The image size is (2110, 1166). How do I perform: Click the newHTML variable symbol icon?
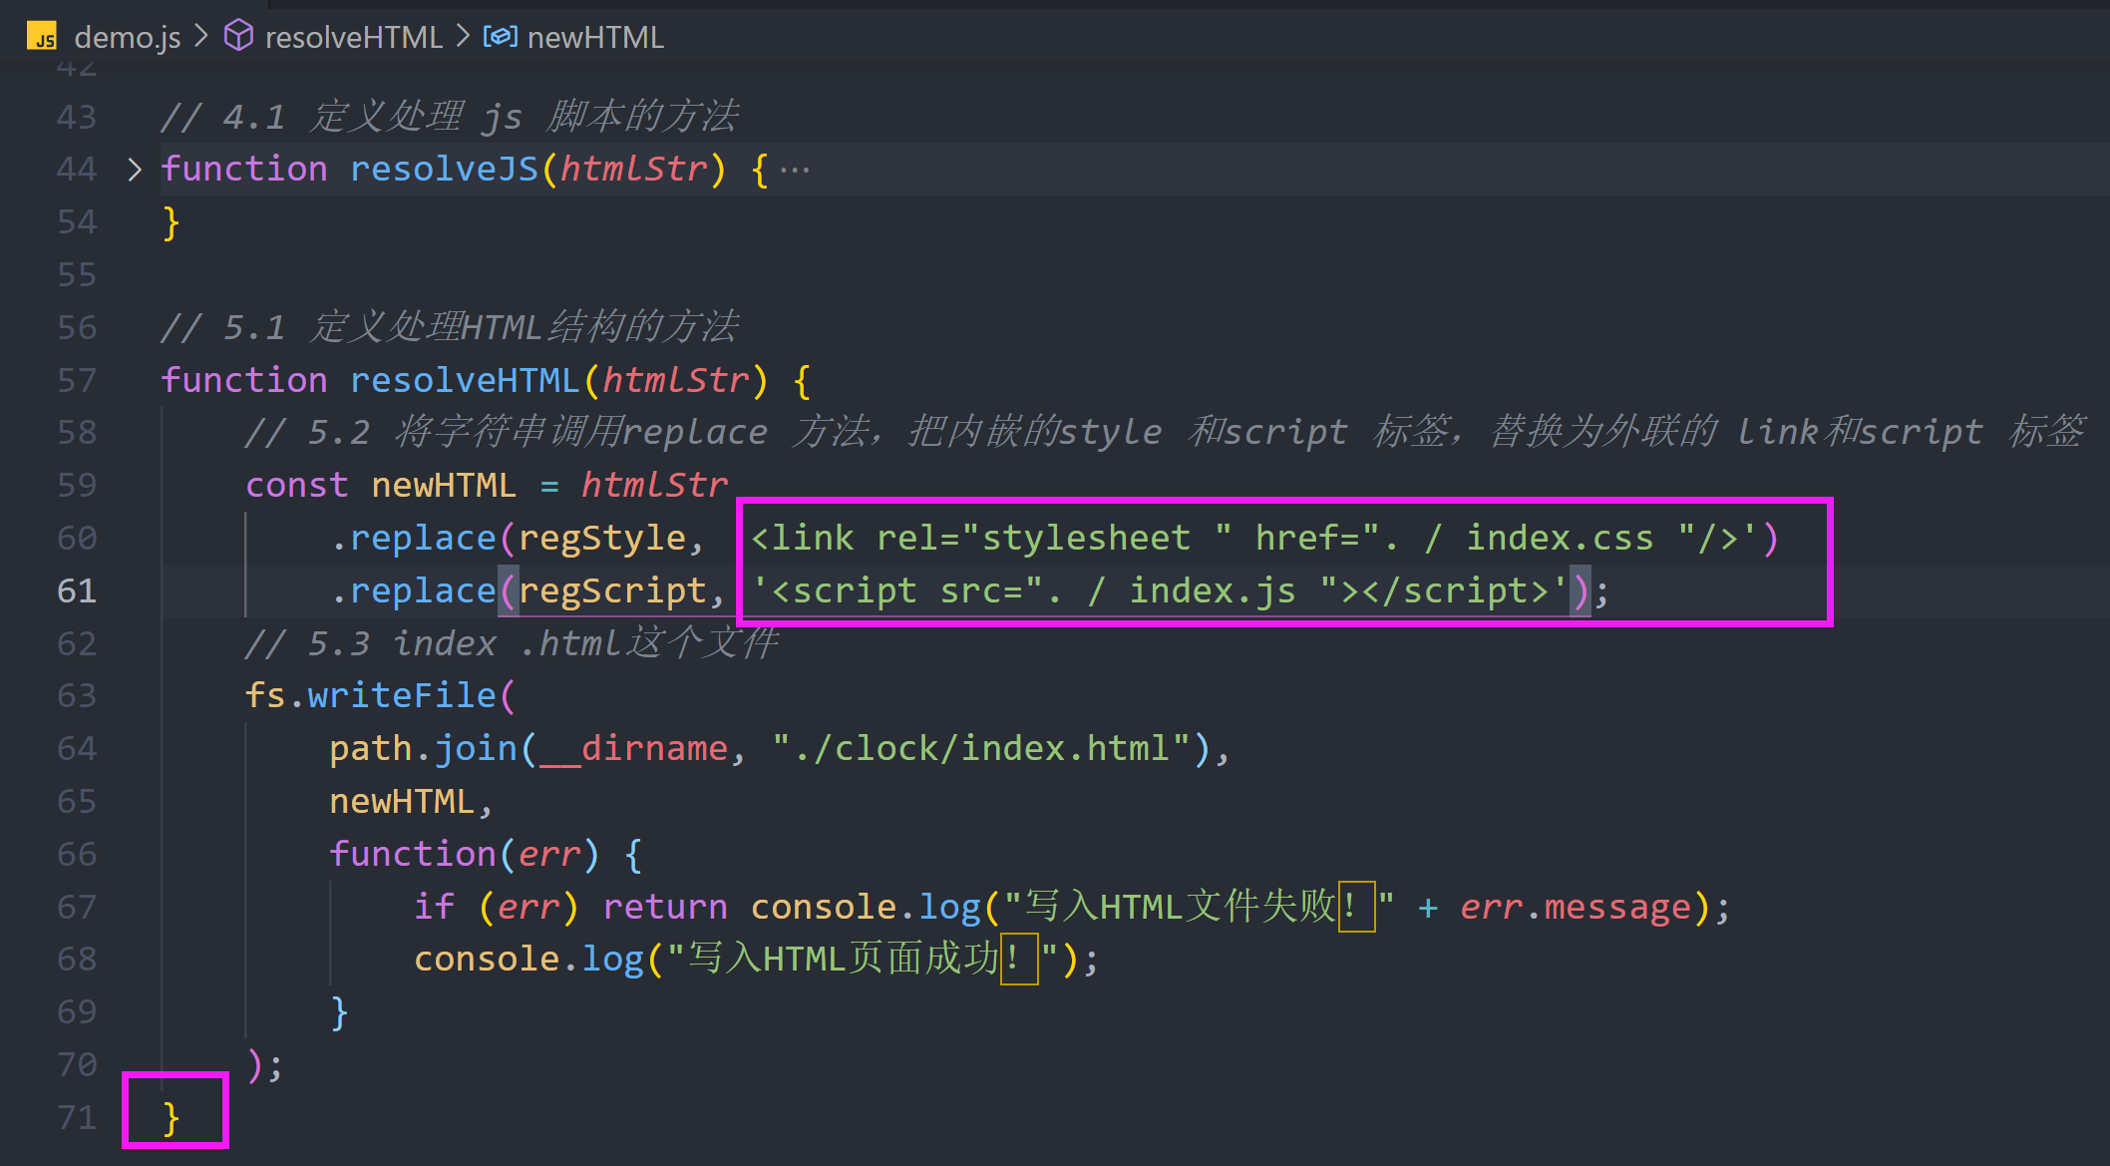tap(500, 37)
